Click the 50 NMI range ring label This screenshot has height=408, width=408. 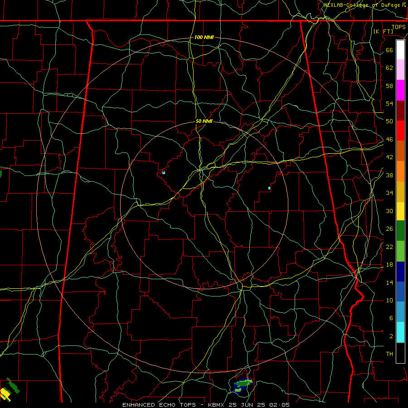pyautogui.click(x=204, y=121)
